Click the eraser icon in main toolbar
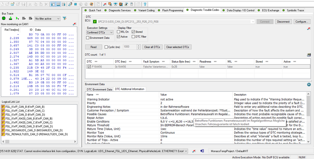Screen dimensions: 314x159 [105, 4]
